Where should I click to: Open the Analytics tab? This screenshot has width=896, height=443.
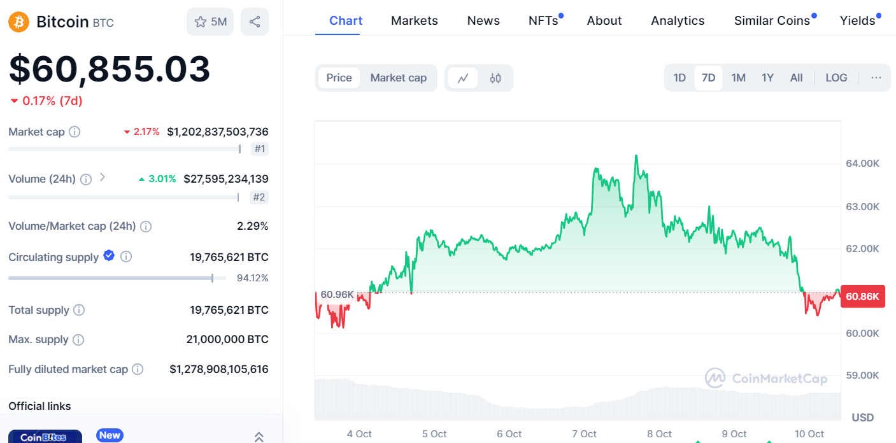(678, 20)
